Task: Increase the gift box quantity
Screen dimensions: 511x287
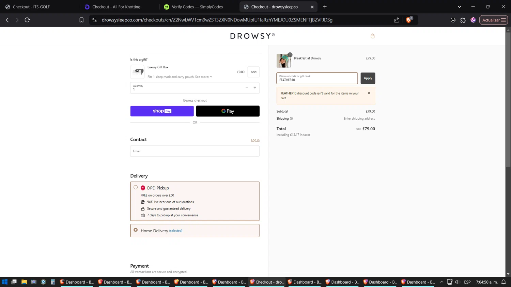Action: pyautogui.click(x=255, y=88)
